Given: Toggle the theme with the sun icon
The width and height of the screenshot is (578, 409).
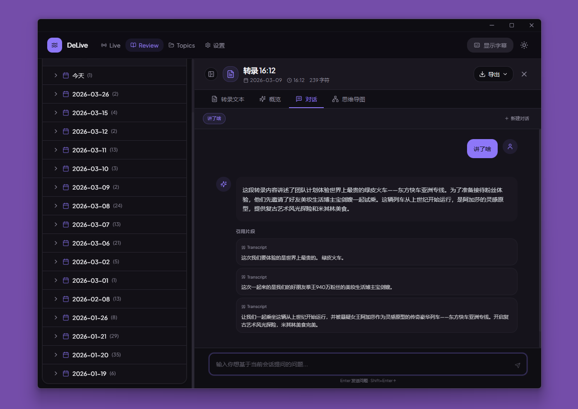Looking at the screenshot, I should click(524, 45).
